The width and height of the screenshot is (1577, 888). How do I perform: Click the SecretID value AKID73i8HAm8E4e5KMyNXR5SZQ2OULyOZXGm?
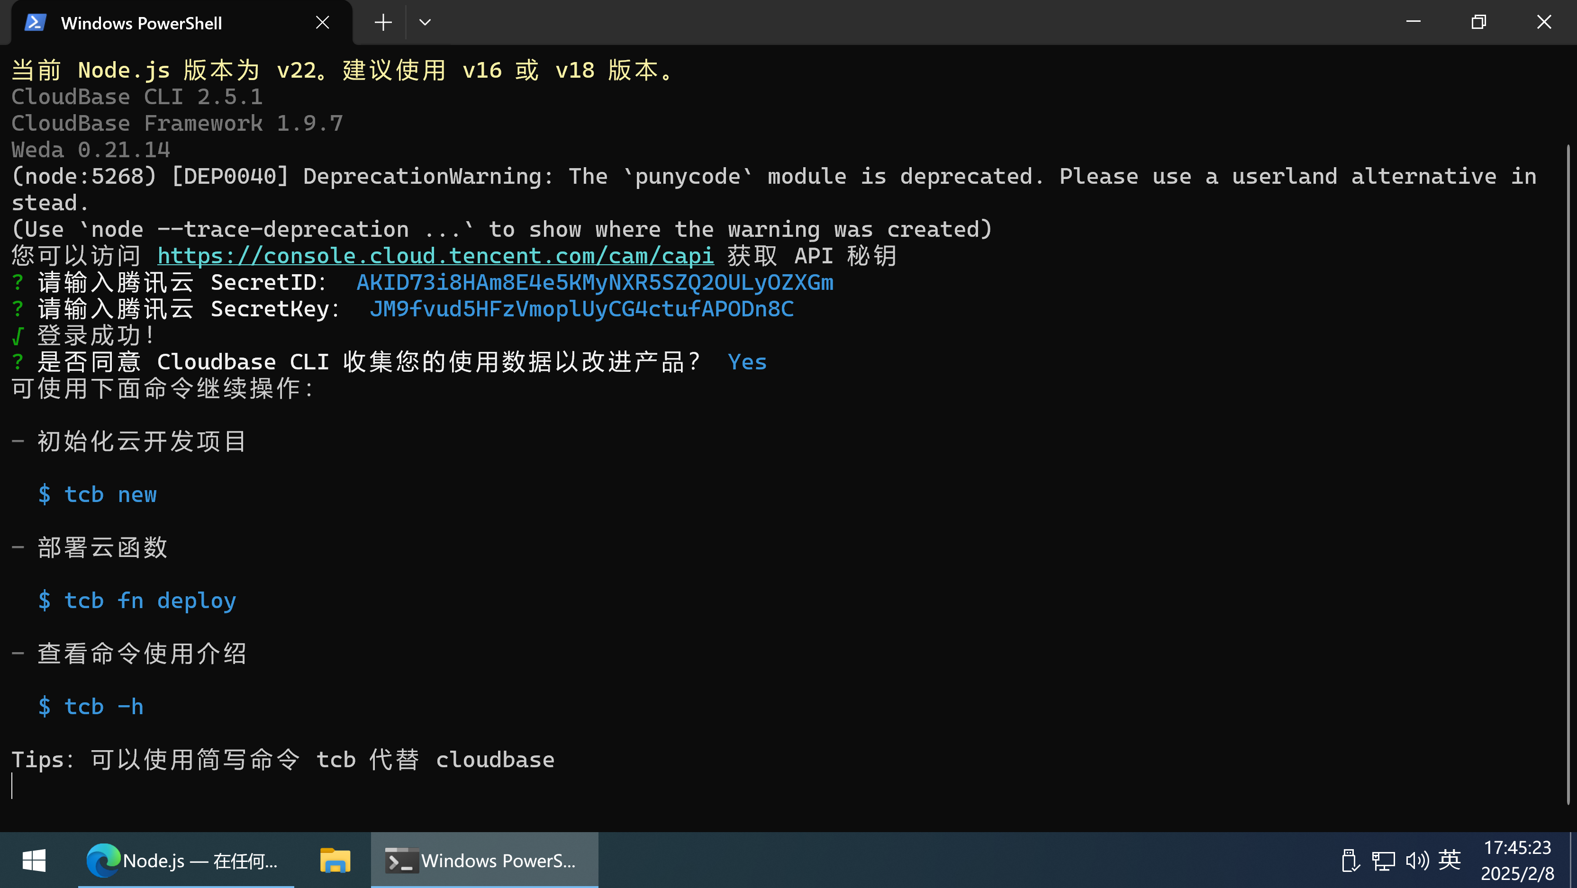tap(594, 283)
